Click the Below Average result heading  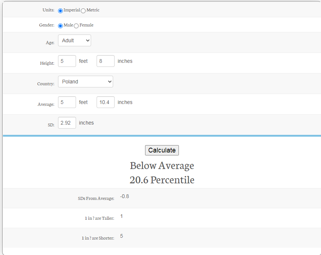162,166
